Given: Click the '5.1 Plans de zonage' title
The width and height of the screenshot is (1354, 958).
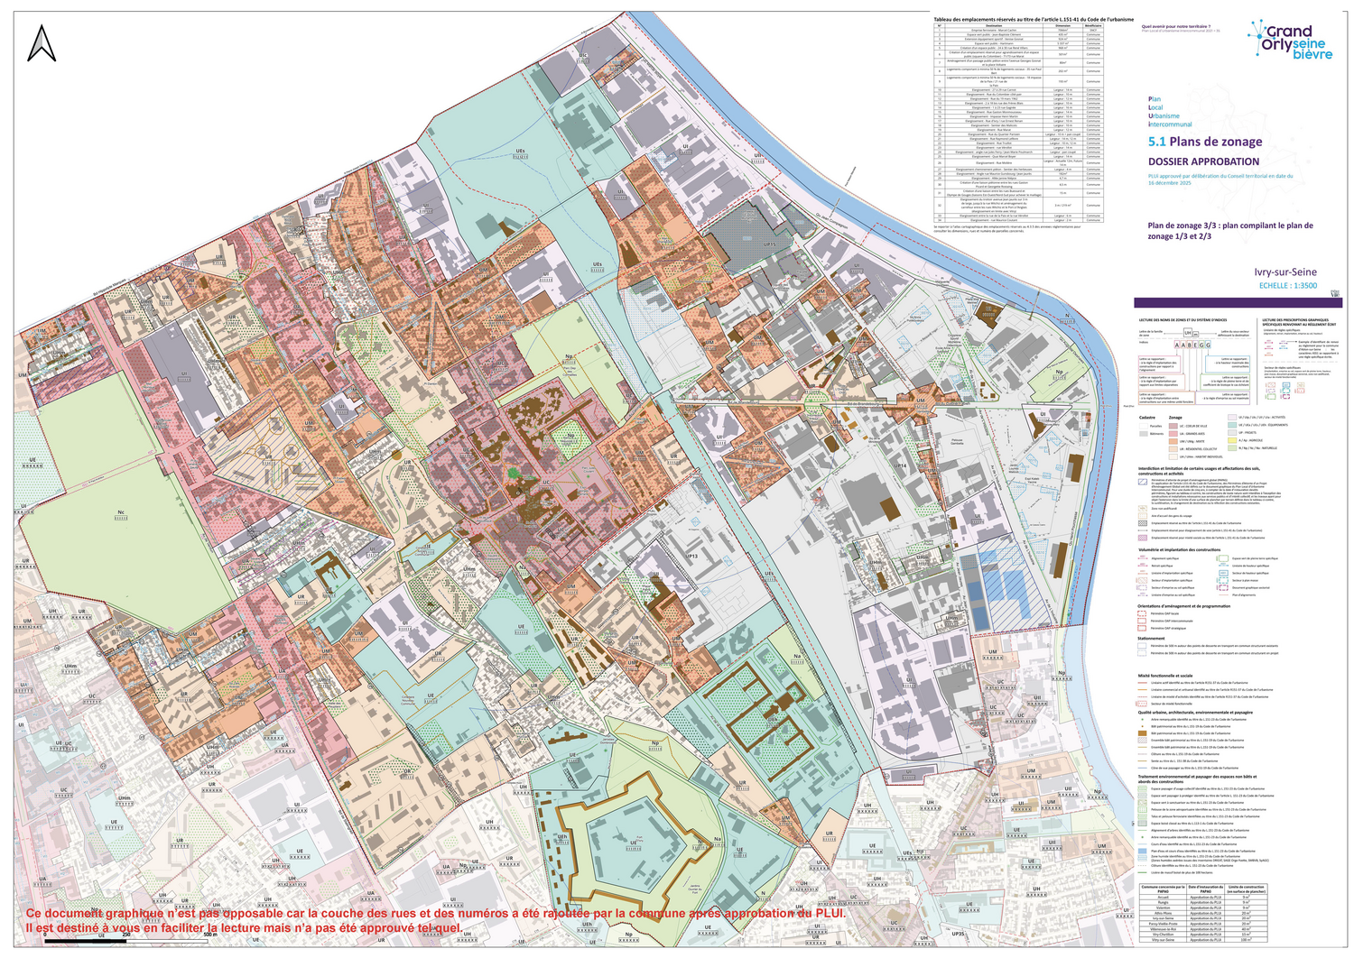Looking at the screenshot, I should coord(1204,142).
